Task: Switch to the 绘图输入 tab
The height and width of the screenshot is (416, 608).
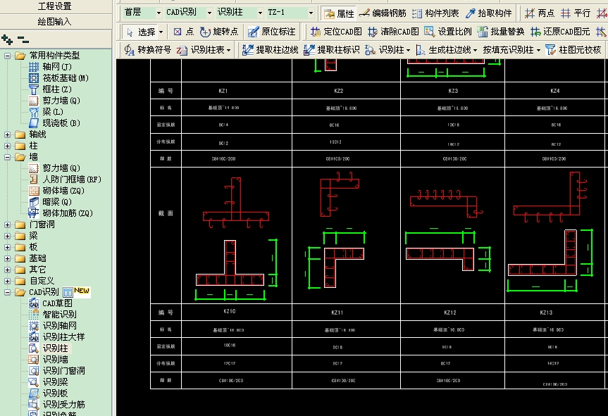Action: pyautogui.click(x=56, y=21)
